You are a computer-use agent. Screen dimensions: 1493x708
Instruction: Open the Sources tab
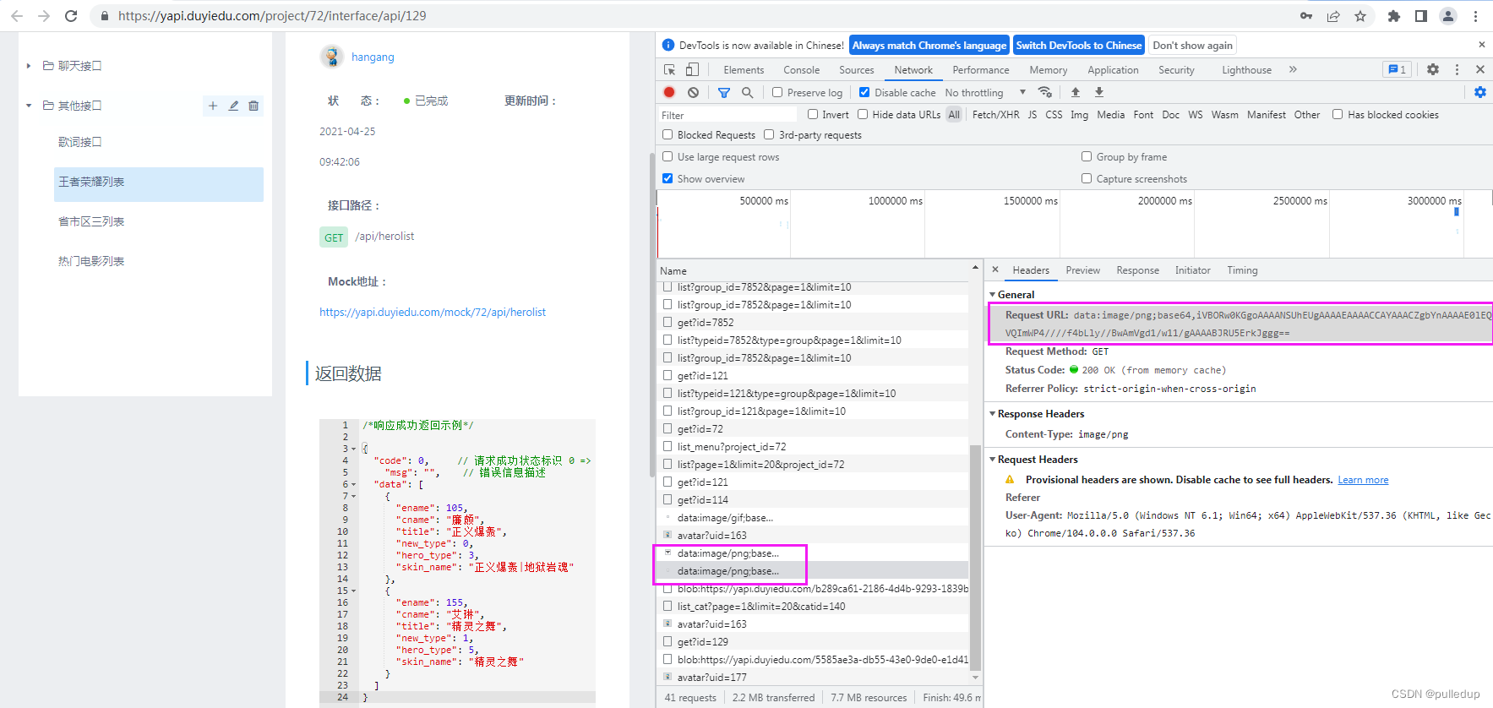(857, 70)
